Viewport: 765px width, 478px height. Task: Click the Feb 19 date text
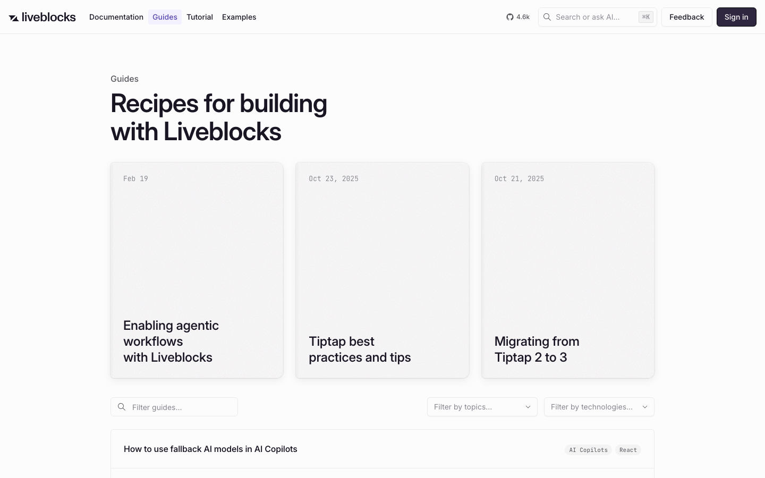click(x=135, y=178)
